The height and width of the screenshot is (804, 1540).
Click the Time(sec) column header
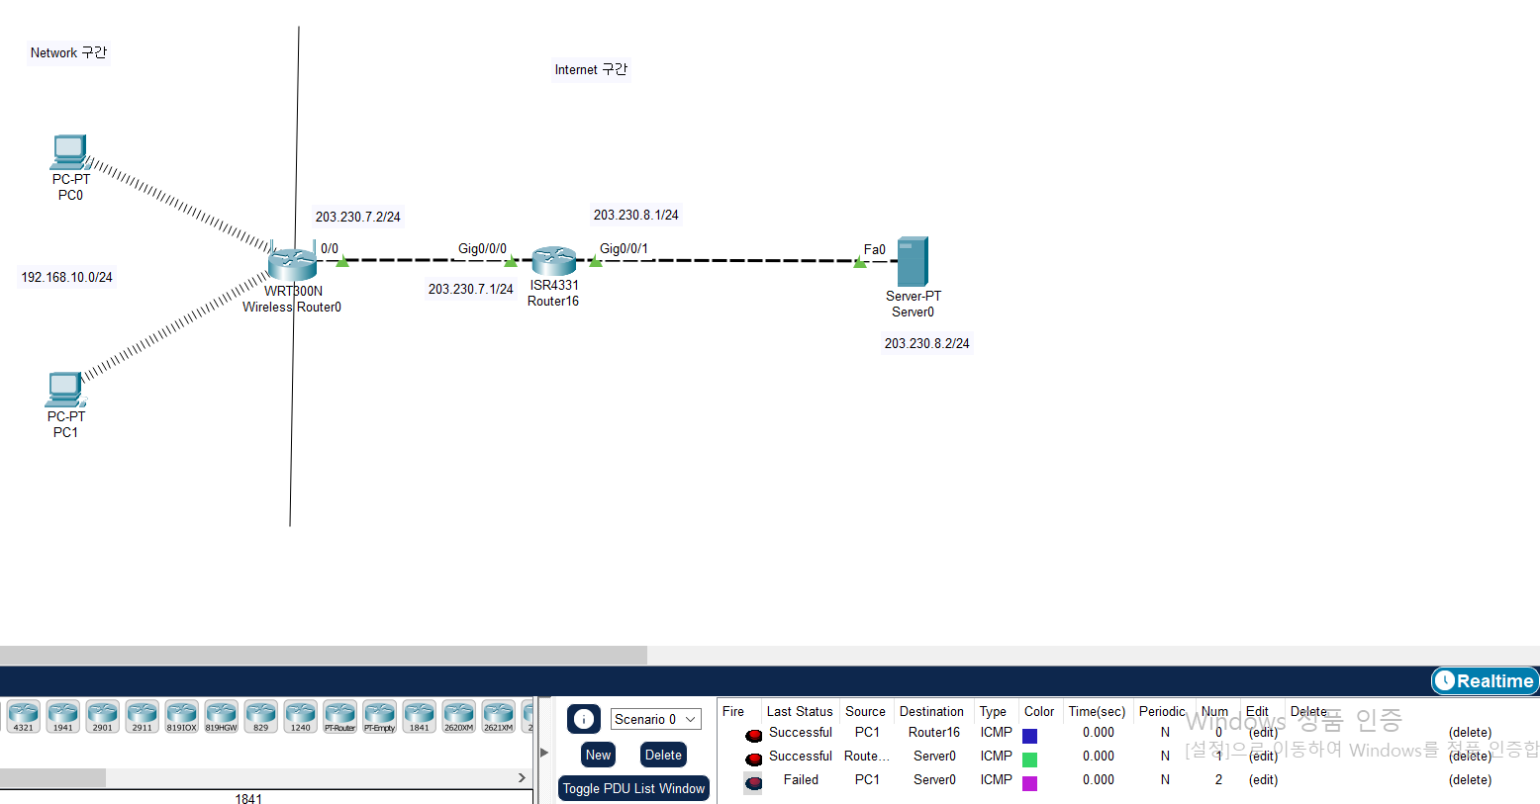click(1097, 711)
